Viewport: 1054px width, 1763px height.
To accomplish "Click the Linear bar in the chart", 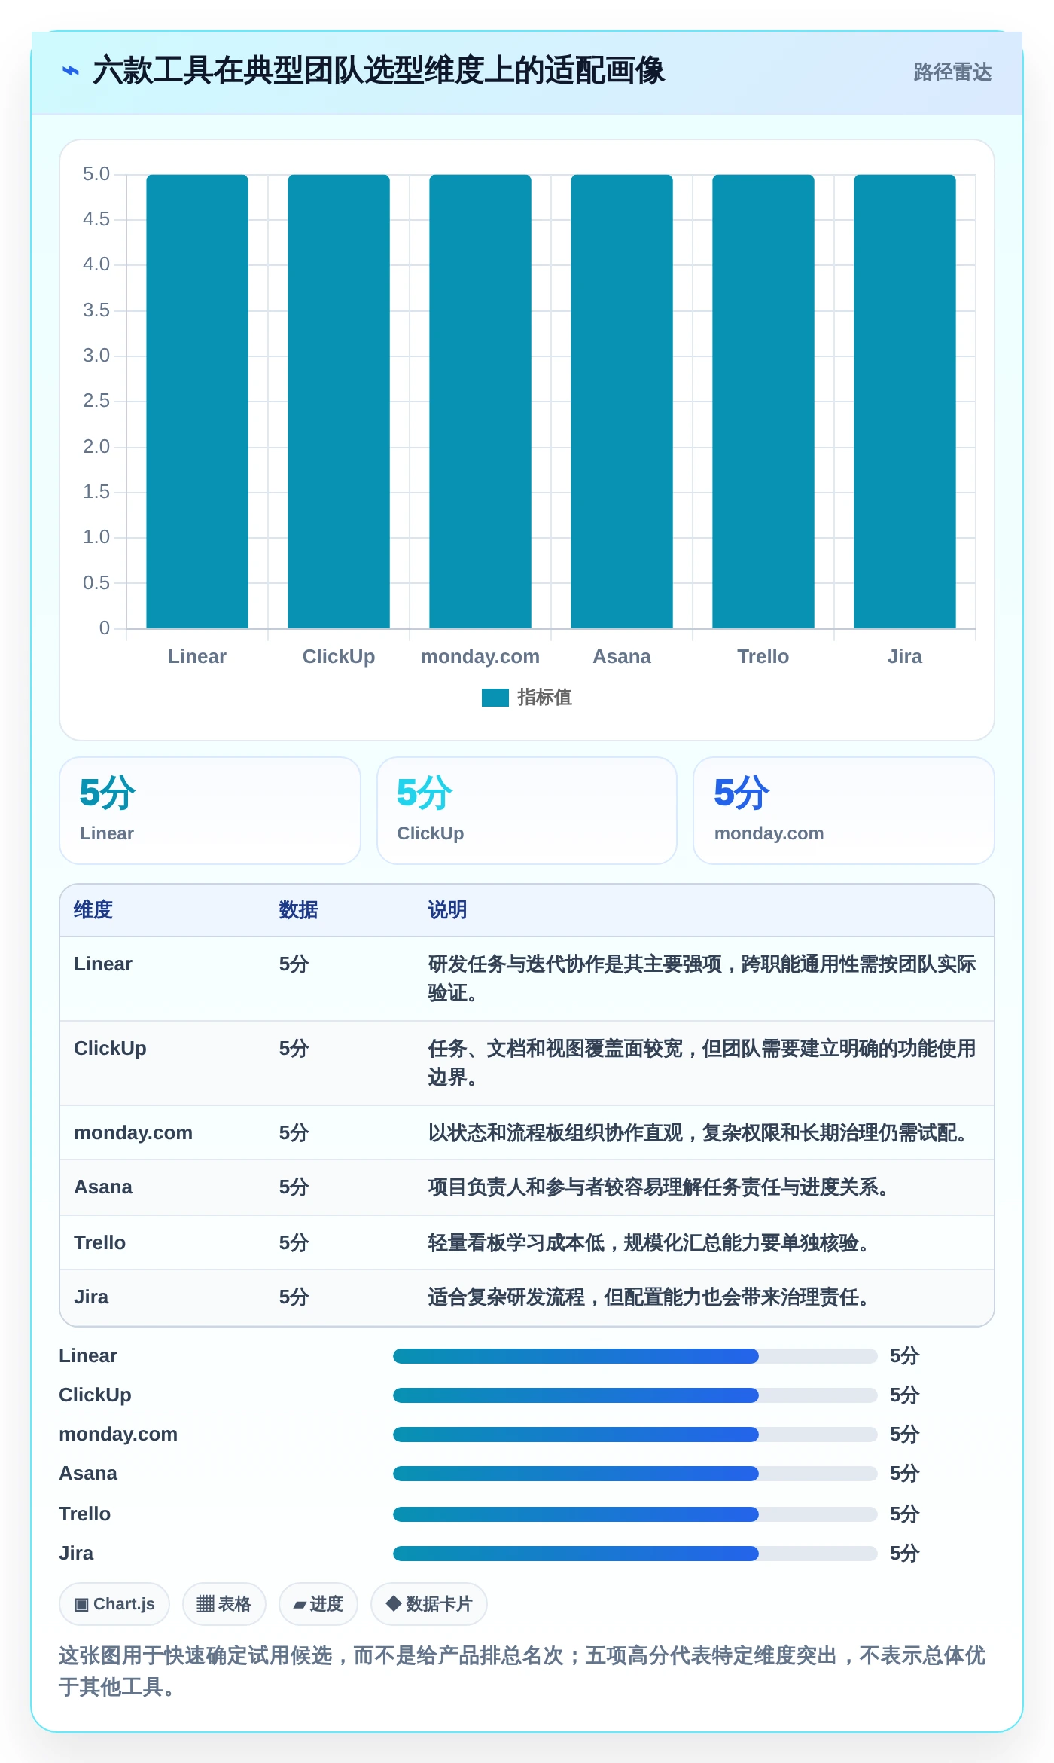I will (197, 402).
